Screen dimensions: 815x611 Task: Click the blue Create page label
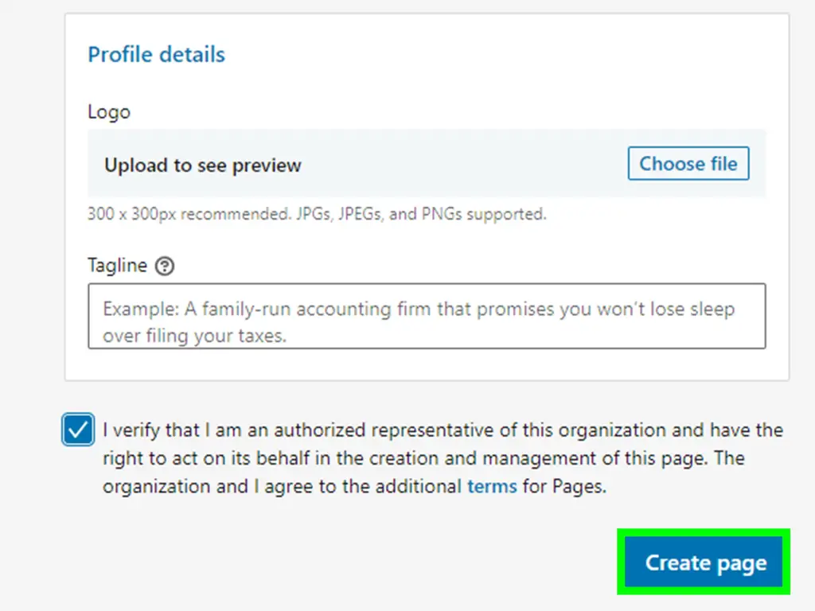tap(704, 562)
